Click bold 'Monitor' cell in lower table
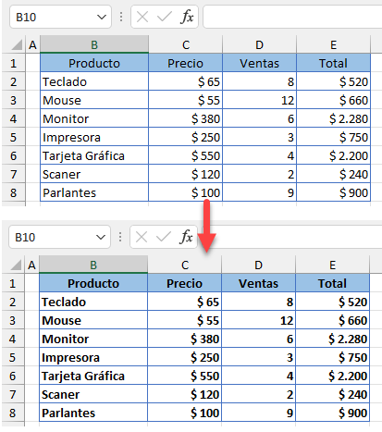Screen dimensions: 382x432 pyautogui.click(x=93, y=339)
